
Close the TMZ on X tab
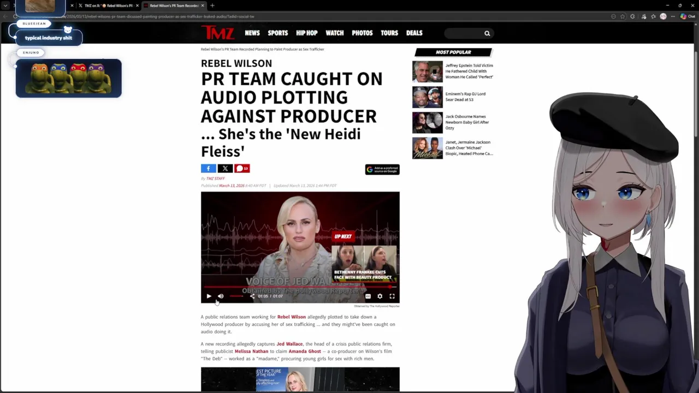click(x=137, y=5)
